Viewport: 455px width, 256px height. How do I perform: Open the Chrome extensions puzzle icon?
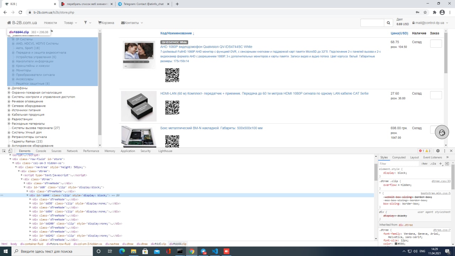(x=434, y=12)
